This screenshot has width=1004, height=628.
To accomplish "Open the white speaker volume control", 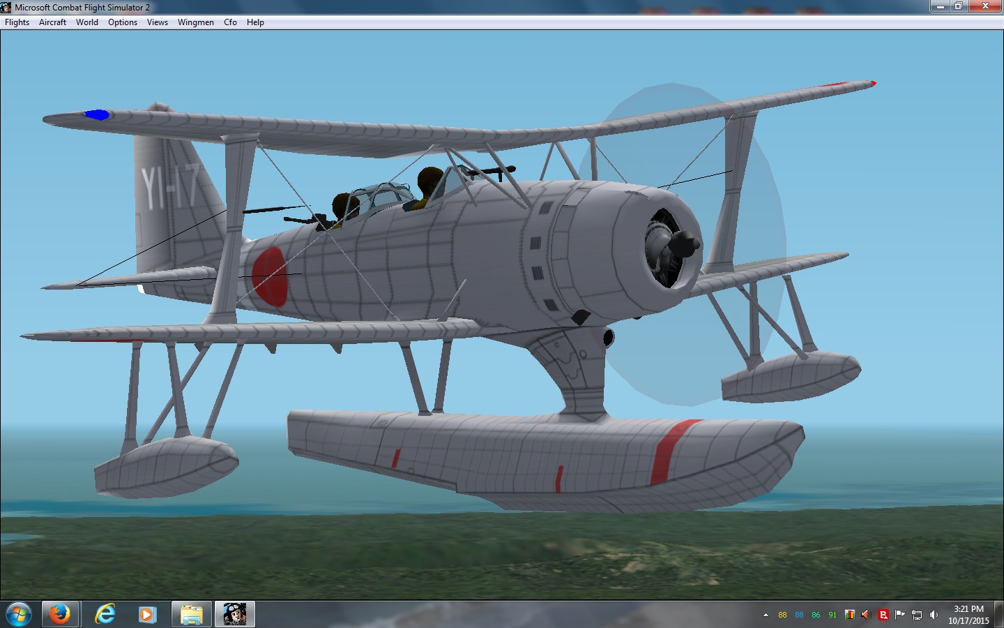I will pyautogui.click(x=934, y=615).
